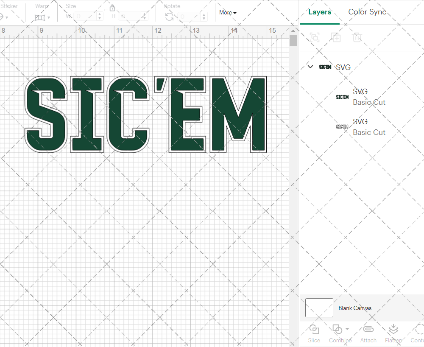The height and width of the screenshot is (347, 424).
Task: Click the SIC'EM design on the canvas
Action: [x=146, y=115]
